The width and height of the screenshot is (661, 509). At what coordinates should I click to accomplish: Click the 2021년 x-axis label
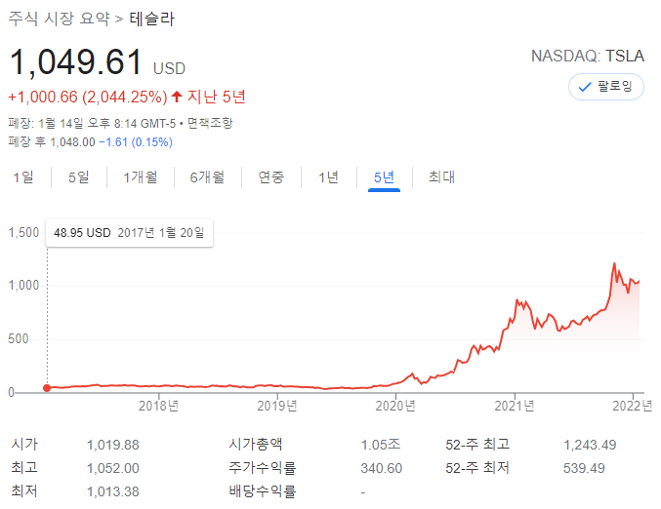point(515,406)
